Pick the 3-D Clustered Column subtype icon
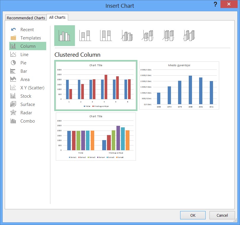 coord(127,36)
